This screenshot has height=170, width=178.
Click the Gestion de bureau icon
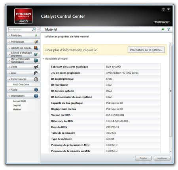coord(36,48)
